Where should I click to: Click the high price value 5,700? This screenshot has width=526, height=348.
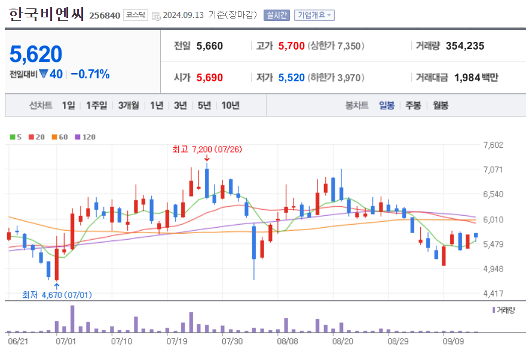(x=292, y=46)
